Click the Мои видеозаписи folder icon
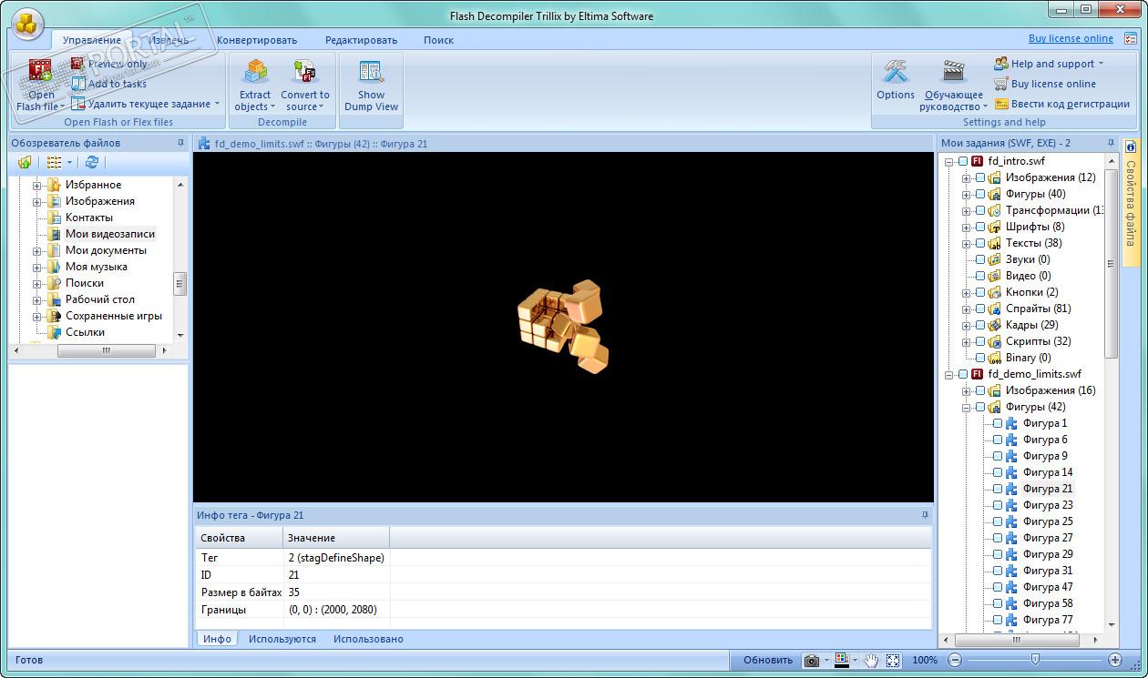This screenshot has height=678, width=1148. [x=55, y=234]
